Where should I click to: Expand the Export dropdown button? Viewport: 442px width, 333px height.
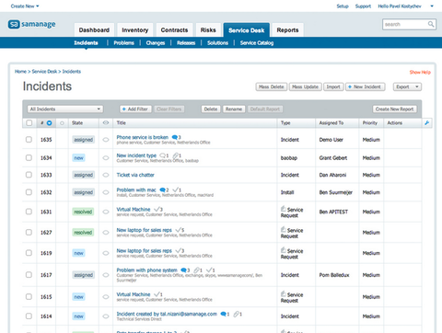407,86
